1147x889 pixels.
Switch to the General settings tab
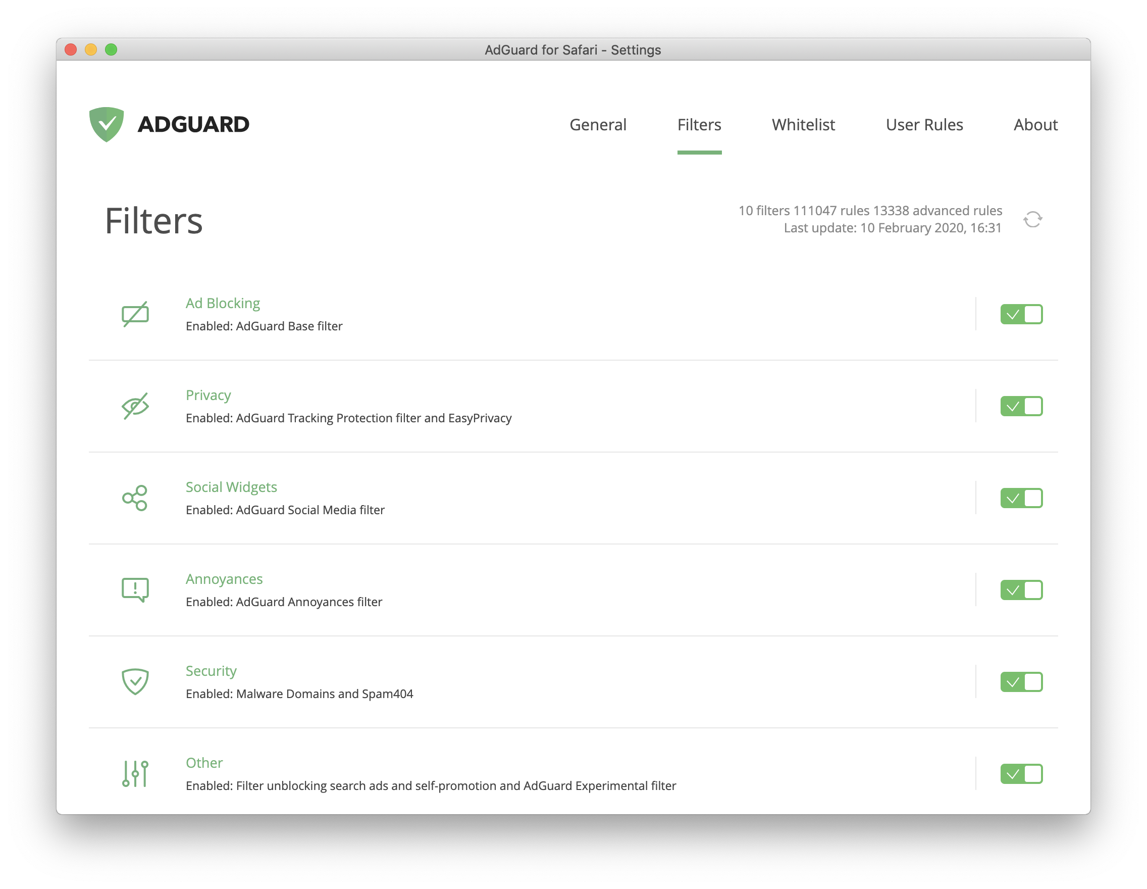(x=597, y=124)
